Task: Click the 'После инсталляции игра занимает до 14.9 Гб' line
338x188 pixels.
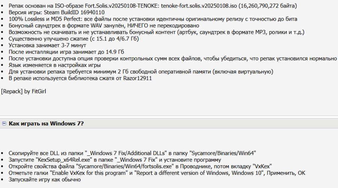Action: pos(66,52)
